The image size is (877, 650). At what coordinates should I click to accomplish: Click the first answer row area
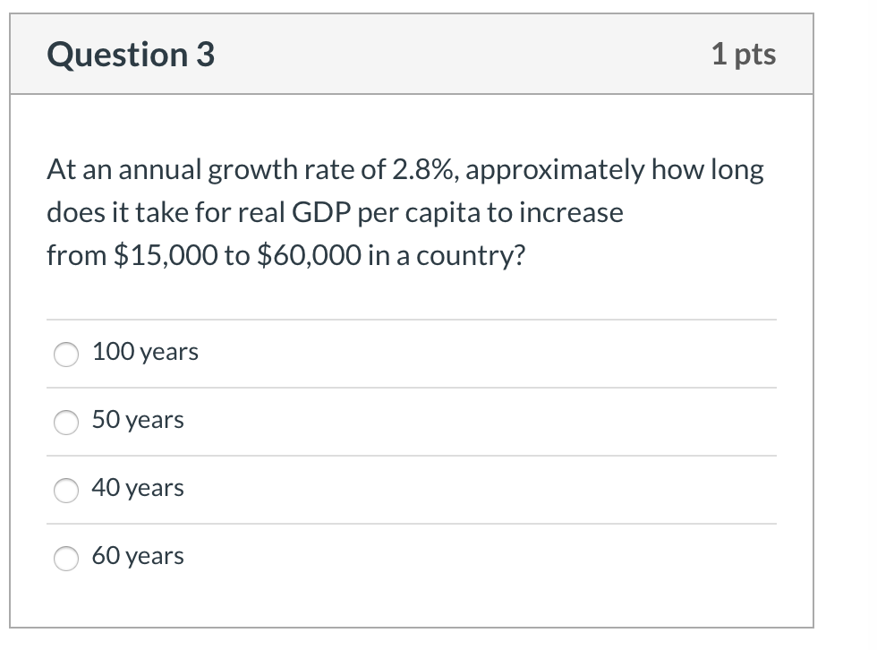point(412,353)
